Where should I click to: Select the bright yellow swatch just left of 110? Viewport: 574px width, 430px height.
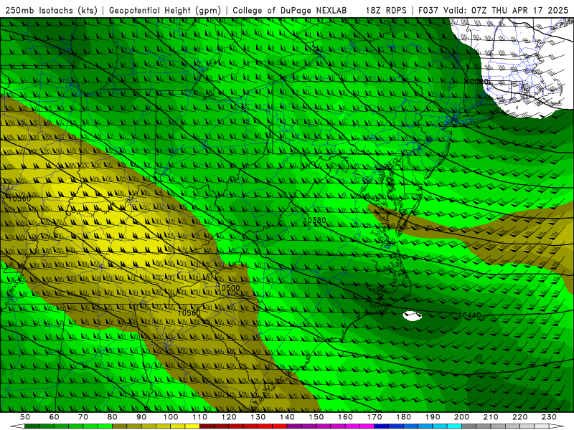[x=192, y=426]
